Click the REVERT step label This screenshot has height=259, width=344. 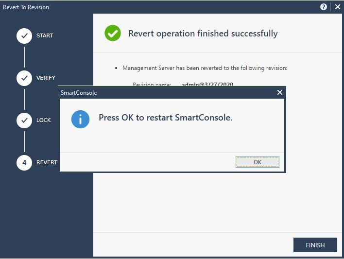click(47, 162)
